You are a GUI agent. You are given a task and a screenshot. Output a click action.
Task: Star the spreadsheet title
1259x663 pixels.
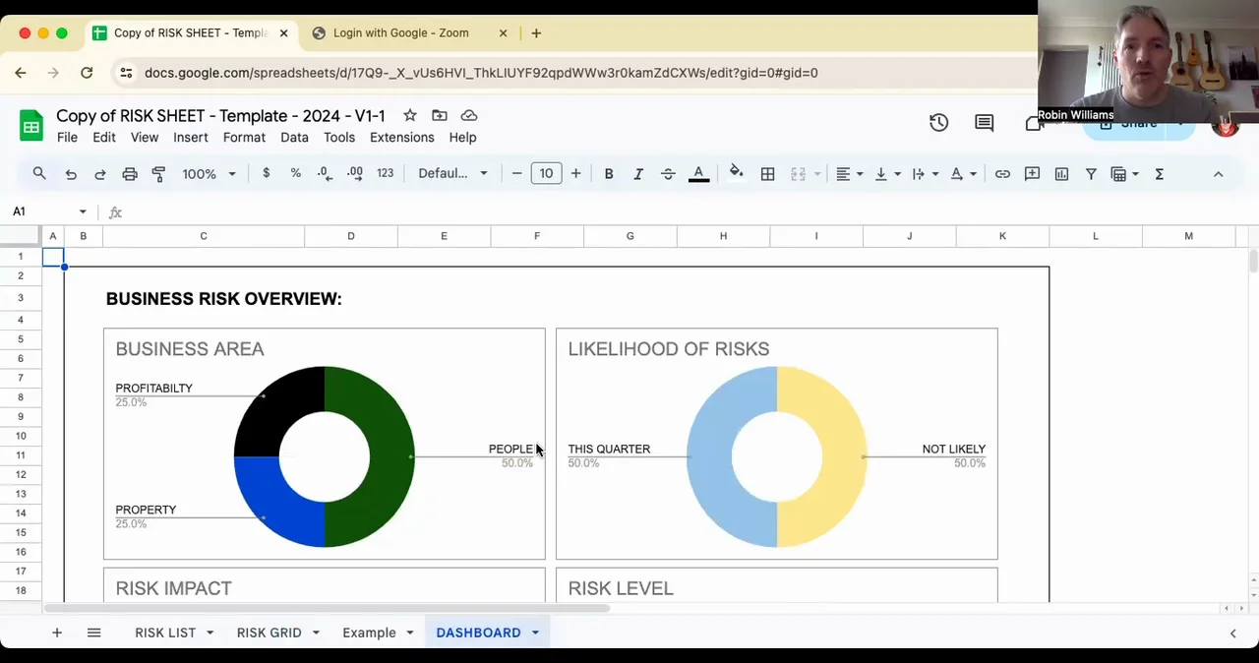point(409,115)
